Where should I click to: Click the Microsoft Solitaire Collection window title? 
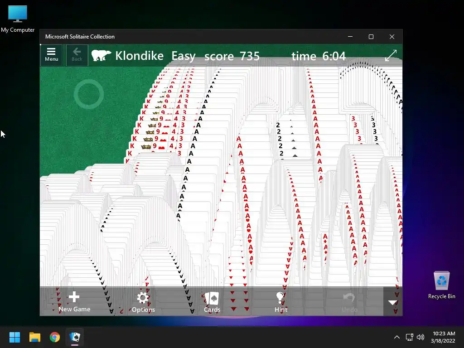80,37
